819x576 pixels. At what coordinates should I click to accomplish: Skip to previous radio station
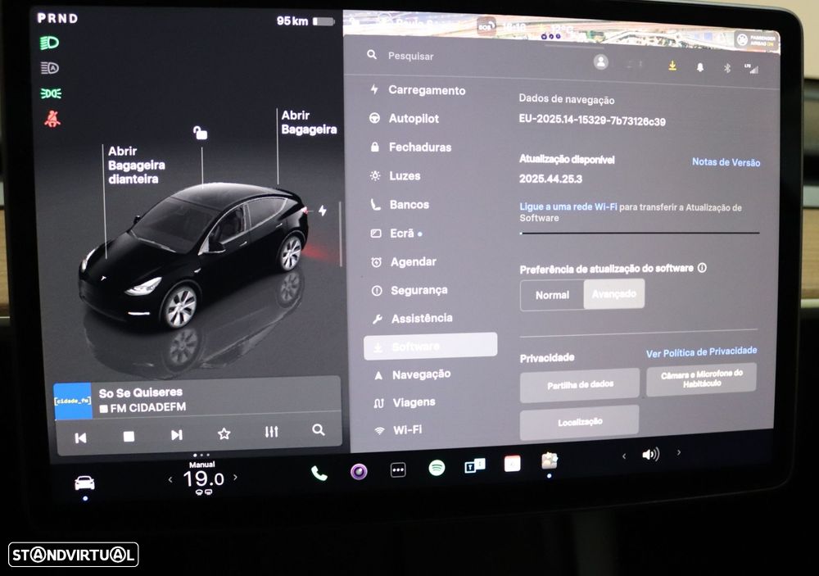point(80,438)
